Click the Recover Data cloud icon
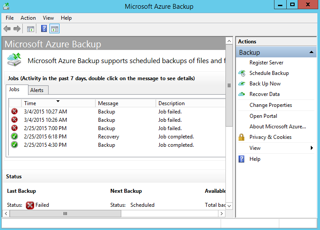The height and width of the screenshot is (230, 320). point(242,94)
